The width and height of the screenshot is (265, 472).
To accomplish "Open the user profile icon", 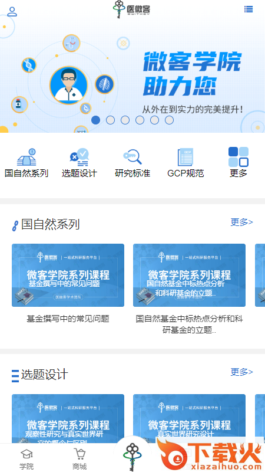I will [12, 11].
